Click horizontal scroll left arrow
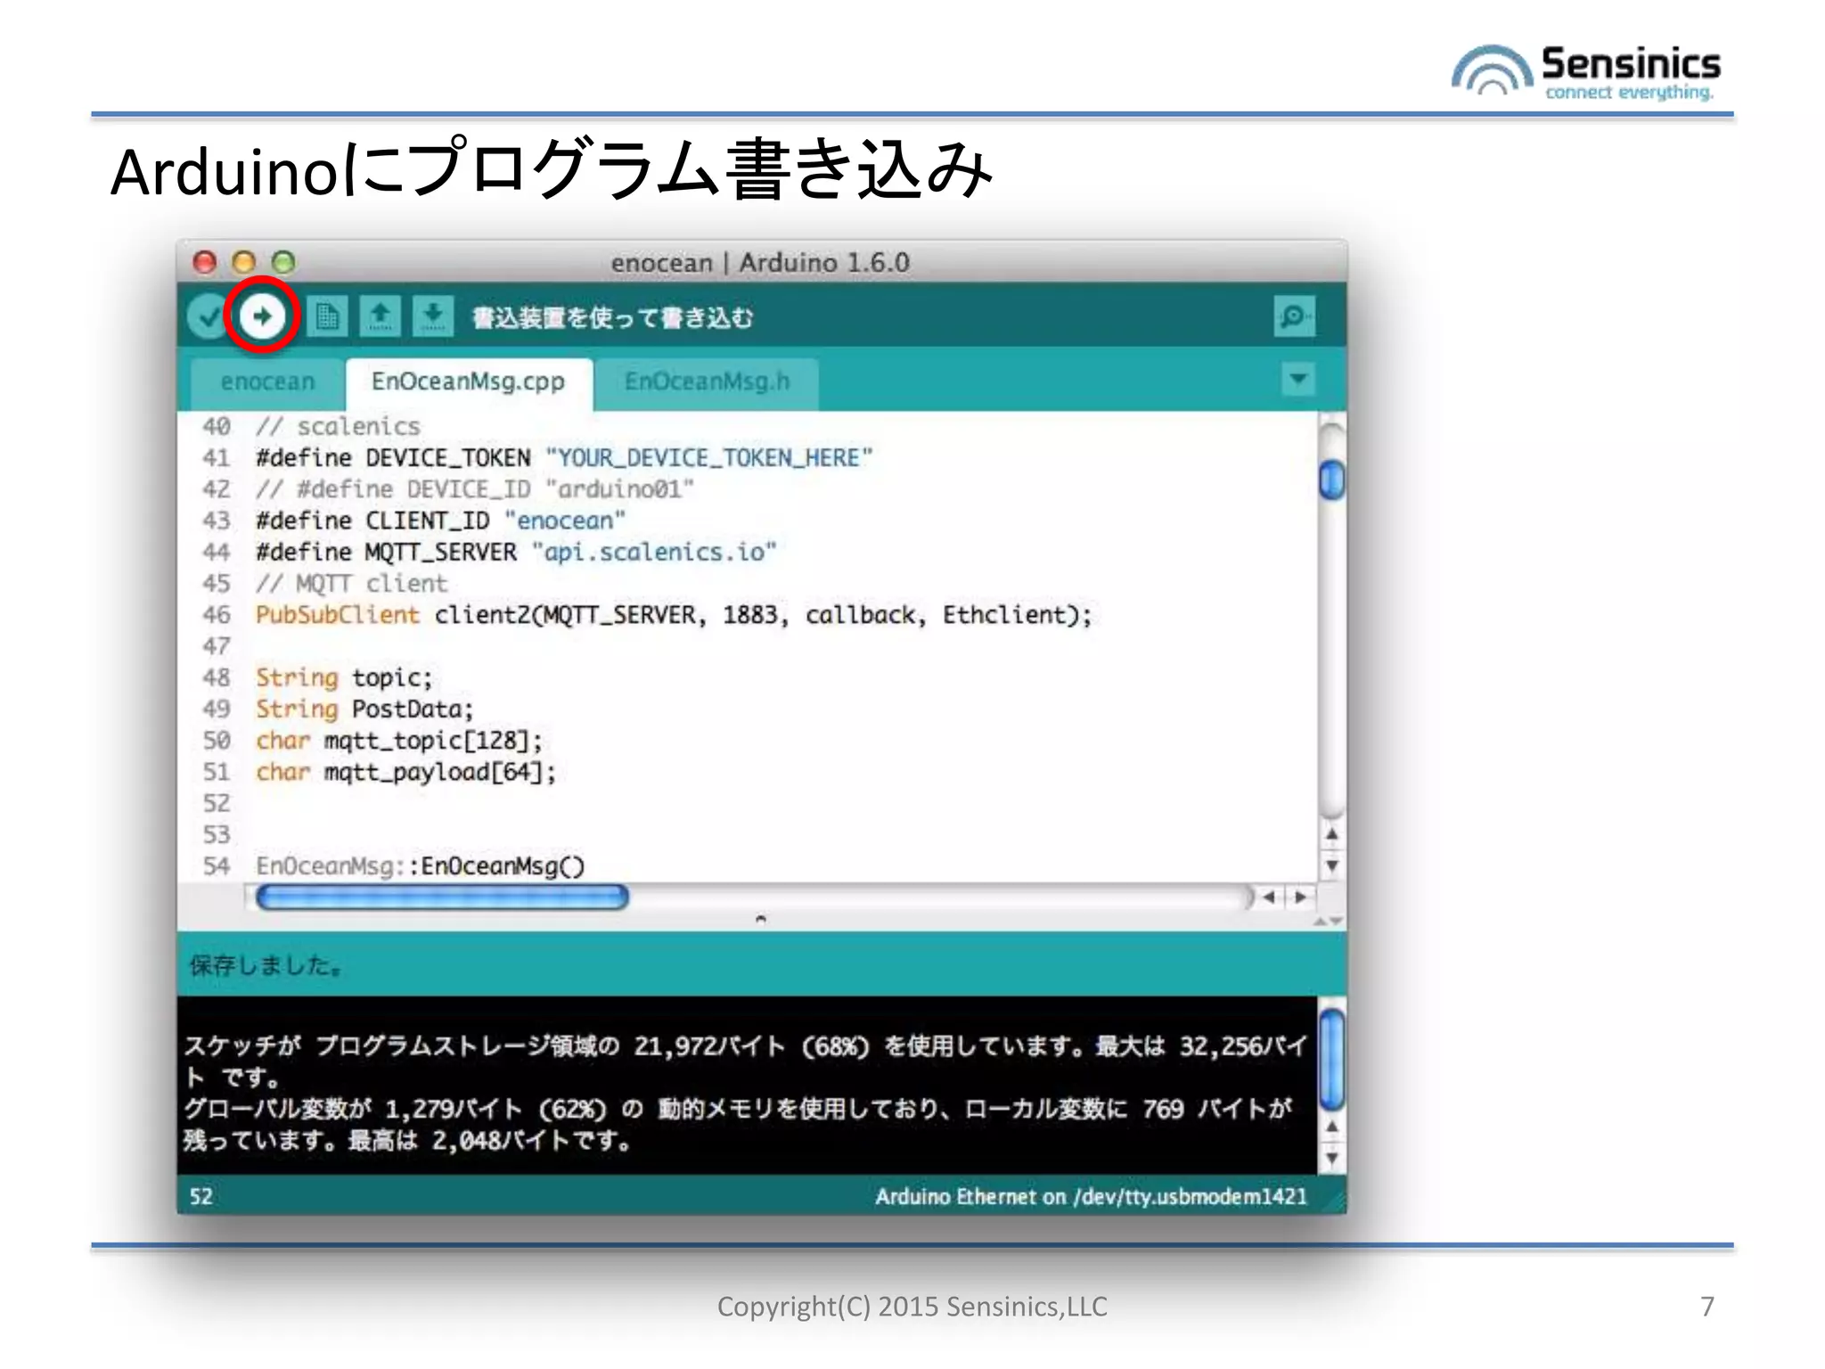The image size is (1825, 1369). tap(1270, 898)
